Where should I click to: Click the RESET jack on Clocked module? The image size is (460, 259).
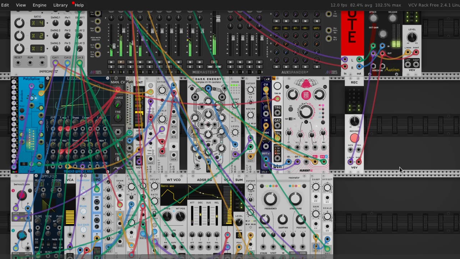tap(18, 63)
